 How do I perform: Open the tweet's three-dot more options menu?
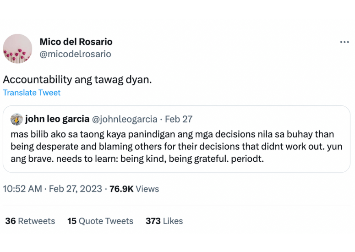point(344,42)
